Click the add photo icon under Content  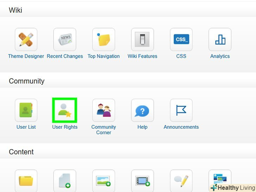pyautogui.click(x=103, y=181)
